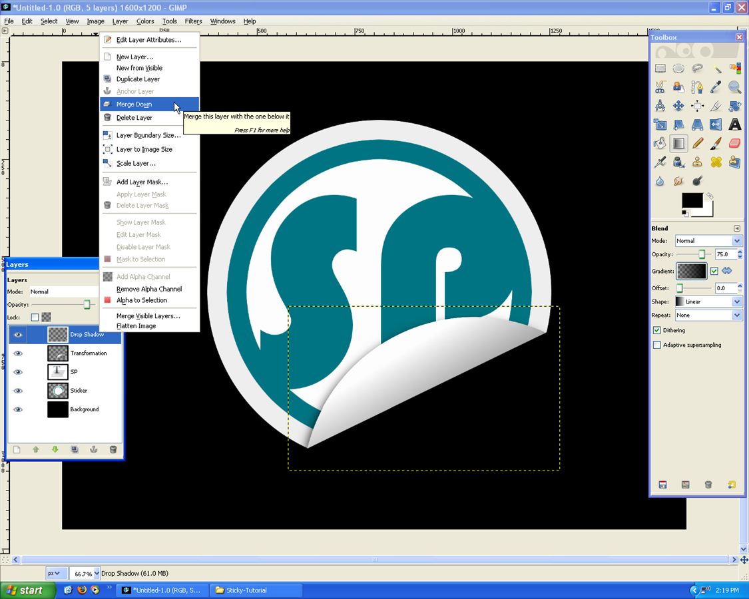Select the Text tool
749x599 pixels.
(x=734, y=124)
